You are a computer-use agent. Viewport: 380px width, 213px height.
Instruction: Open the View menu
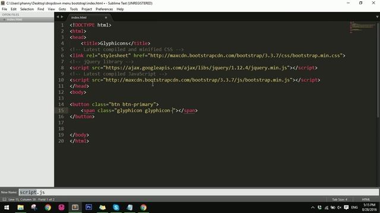tap(51, 9)
